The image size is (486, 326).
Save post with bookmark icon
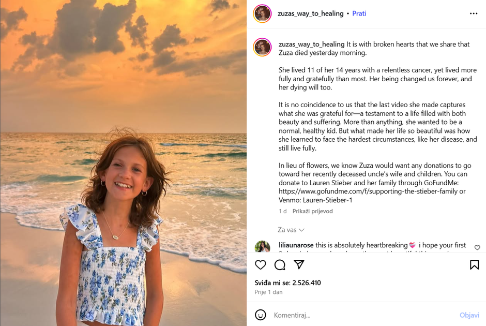(474, 265)
